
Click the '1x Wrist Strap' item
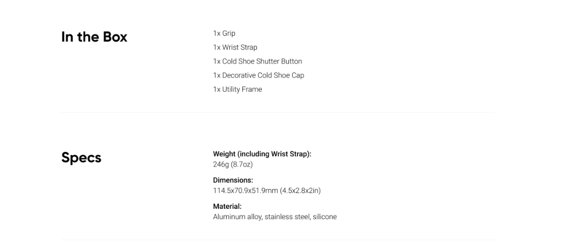[235, 48]
